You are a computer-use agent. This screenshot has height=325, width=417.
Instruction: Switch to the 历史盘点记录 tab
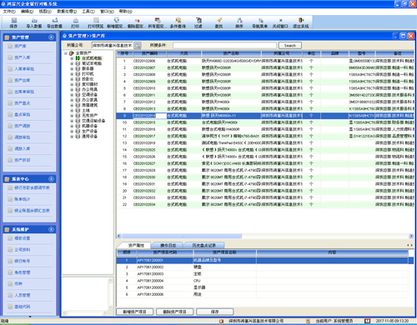[203, 245]
